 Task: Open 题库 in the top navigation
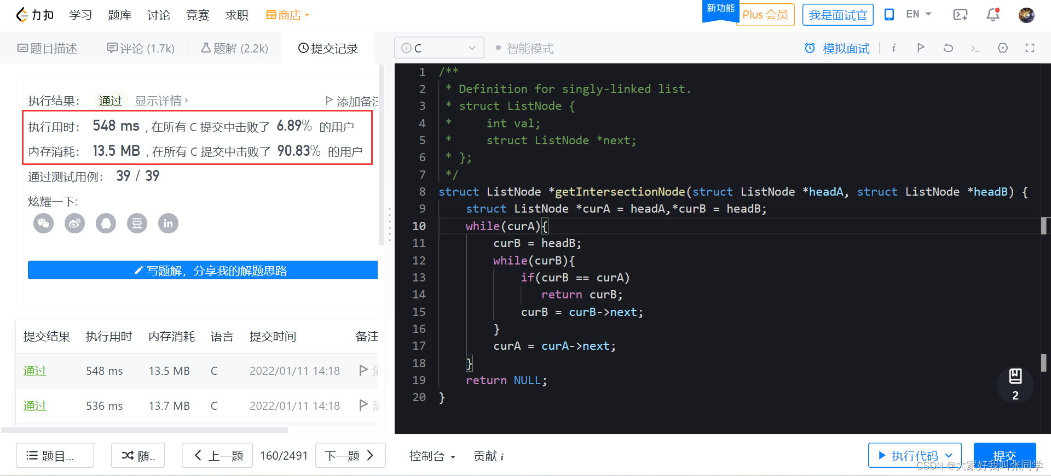point(119,15)
